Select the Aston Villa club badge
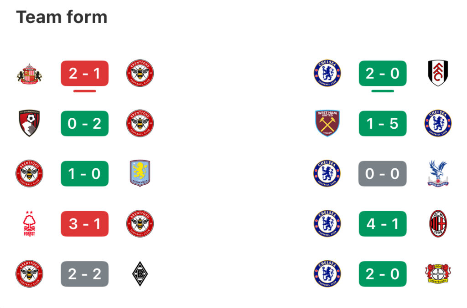Screen dimensions: 467x308 tap(140, 173)
